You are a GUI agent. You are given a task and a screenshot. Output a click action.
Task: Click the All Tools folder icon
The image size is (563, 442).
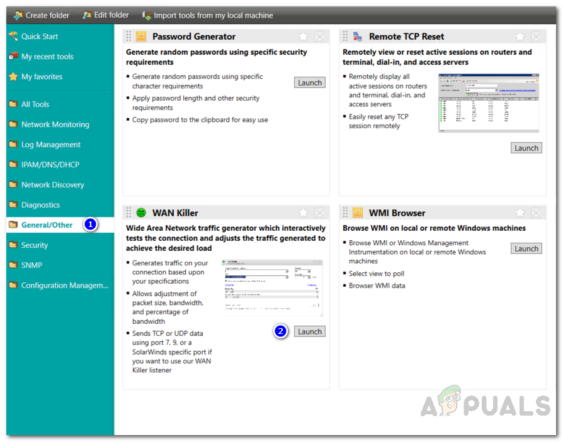[x=13, y=104]
